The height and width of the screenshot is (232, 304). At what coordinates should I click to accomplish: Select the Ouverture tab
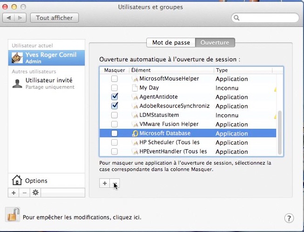tap(215, 43)
